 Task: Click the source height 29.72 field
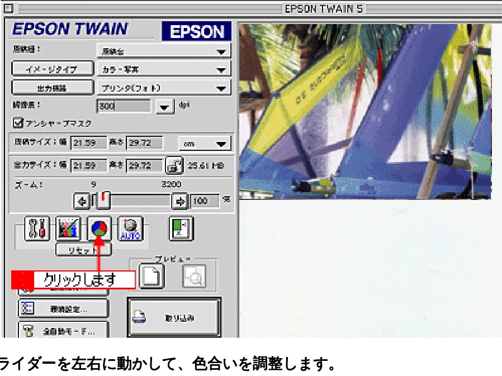(x=144, y=142)
